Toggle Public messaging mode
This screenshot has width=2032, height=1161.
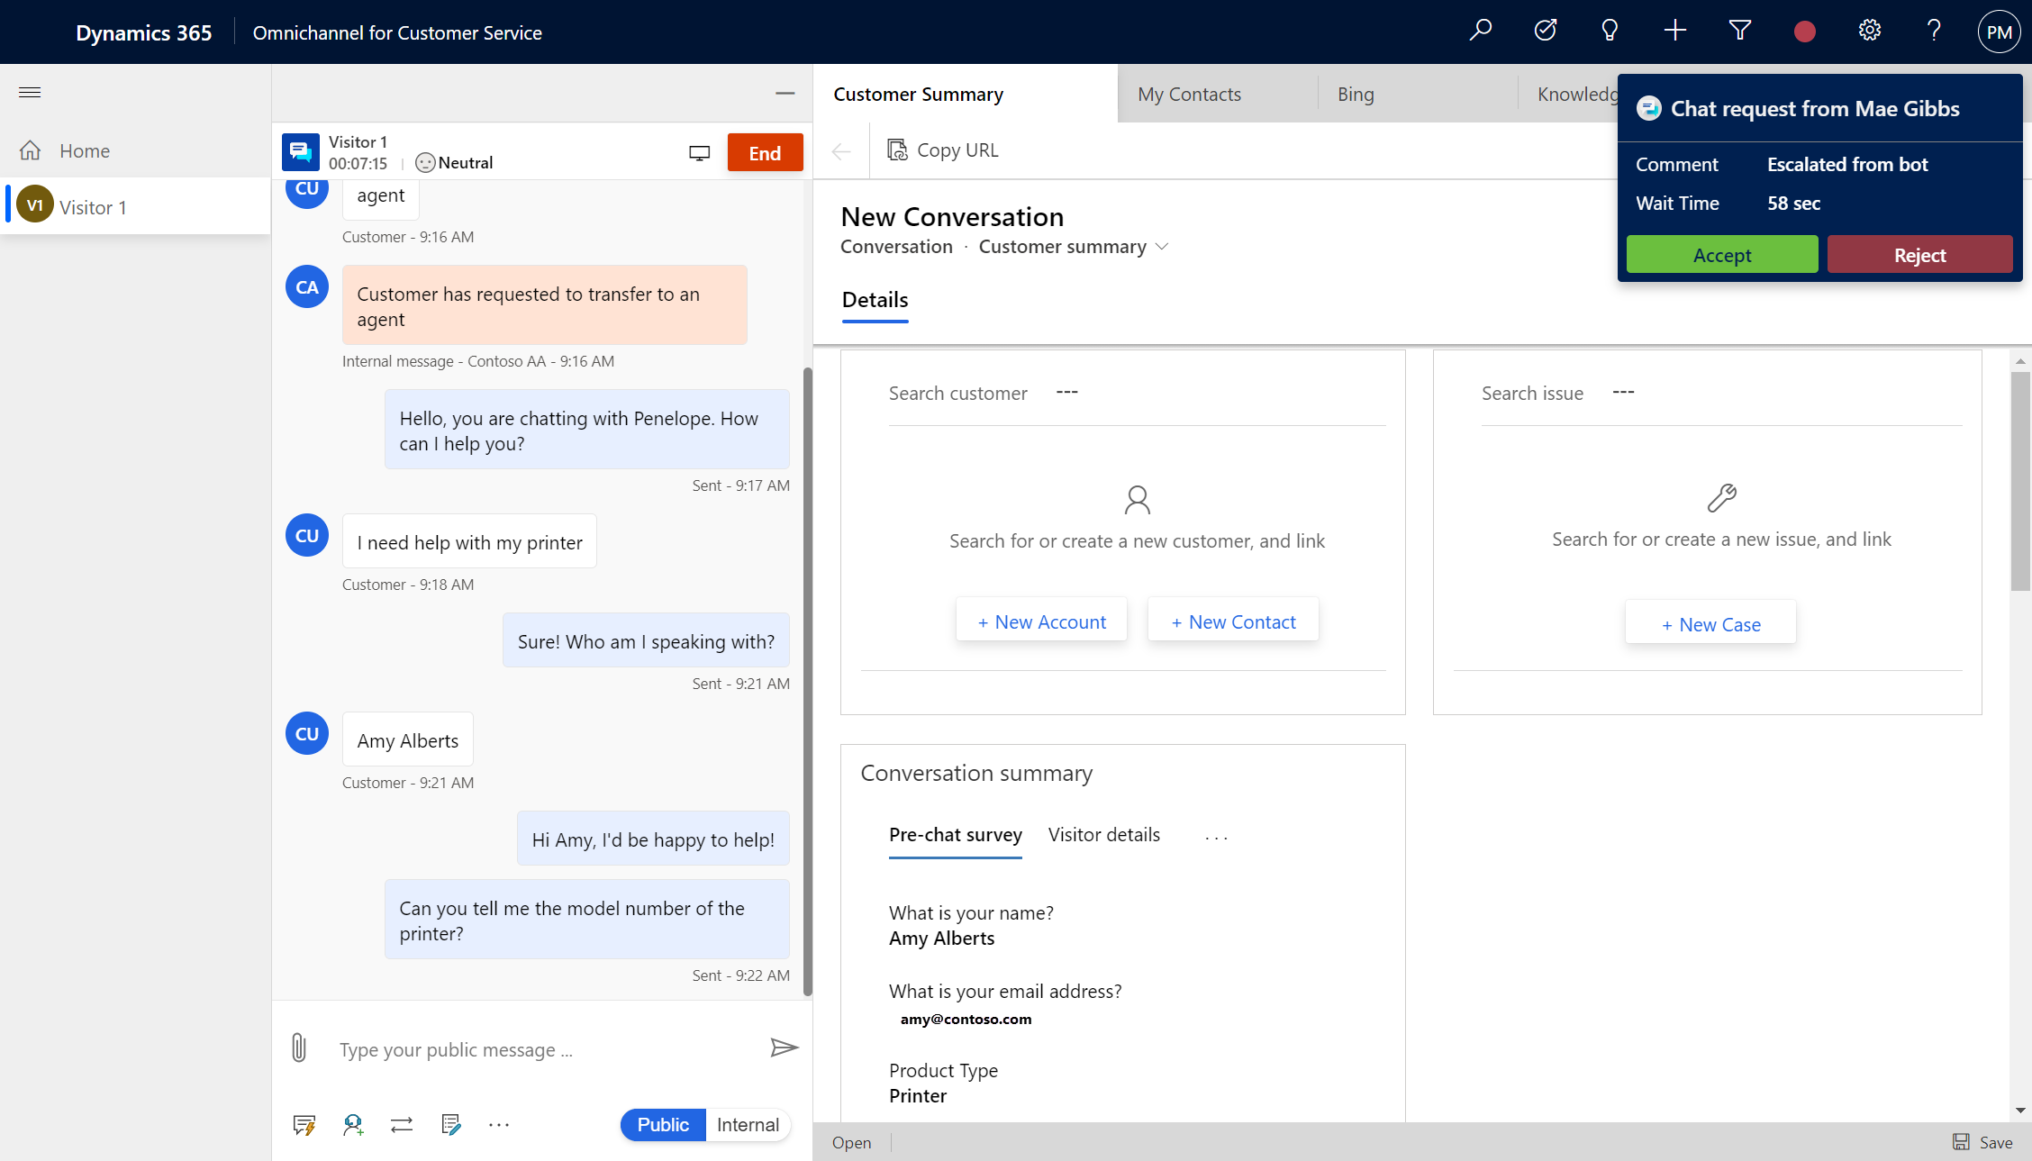tap(663, 1123)
